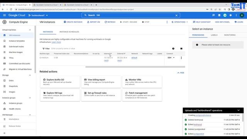Open the help question mark in header
The width and height of the screenshot is (247, 139).
tap(230, 15)
